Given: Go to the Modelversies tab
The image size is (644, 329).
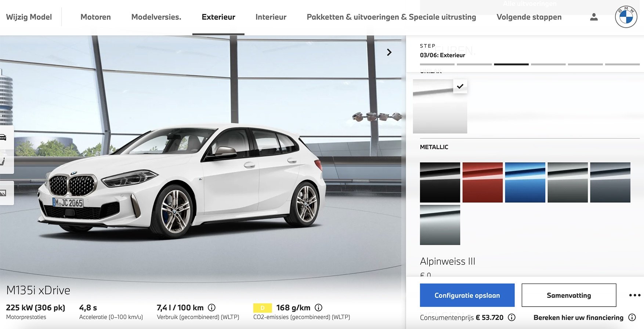Looking at the screenshot, I should click(156, 17).
